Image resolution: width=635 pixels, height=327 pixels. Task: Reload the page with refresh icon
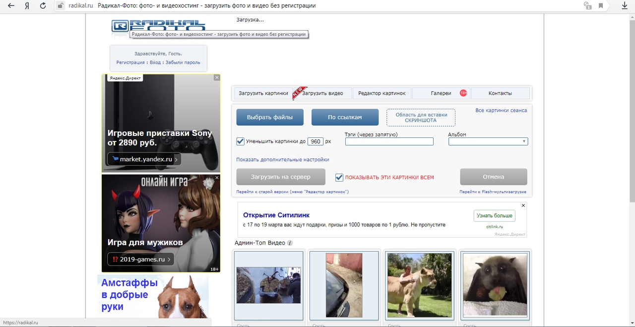[43, 6]
